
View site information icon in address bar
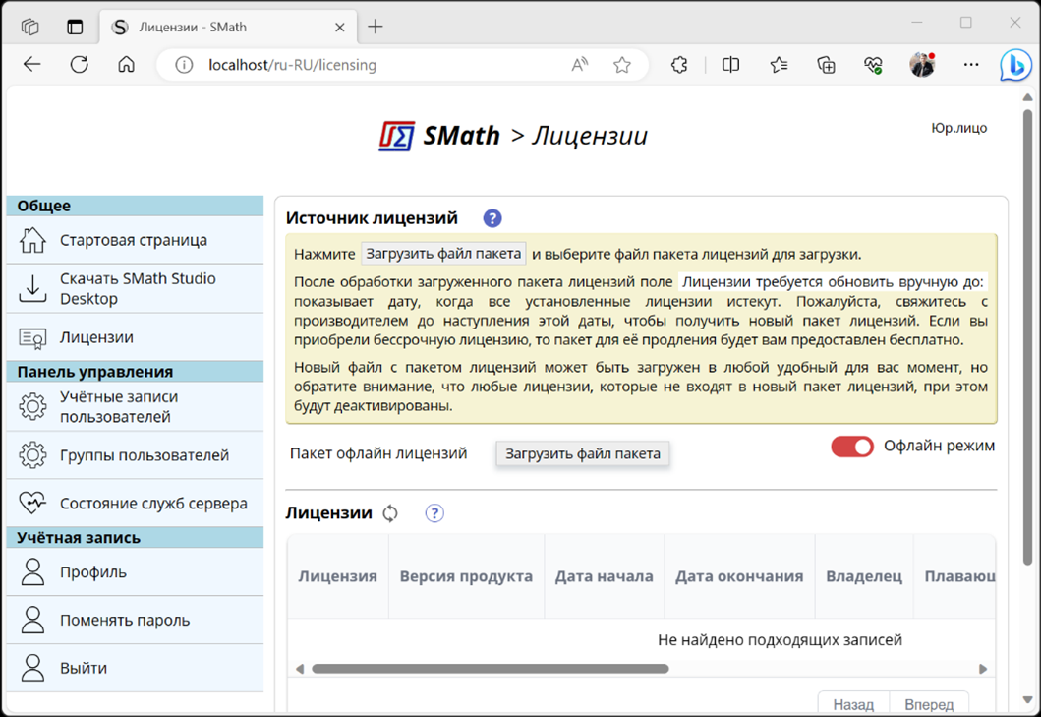point(184,65)
